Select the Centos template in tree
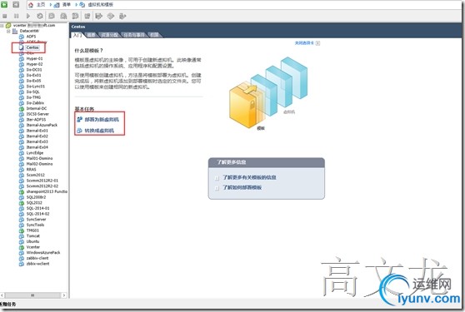Image resolution: width=465 pixels, height=312 pixels. [x=32, y=47]
